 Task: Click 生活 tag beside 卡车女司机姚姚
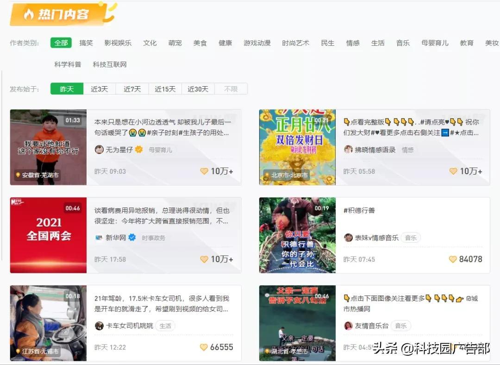(x=165, y=326)
